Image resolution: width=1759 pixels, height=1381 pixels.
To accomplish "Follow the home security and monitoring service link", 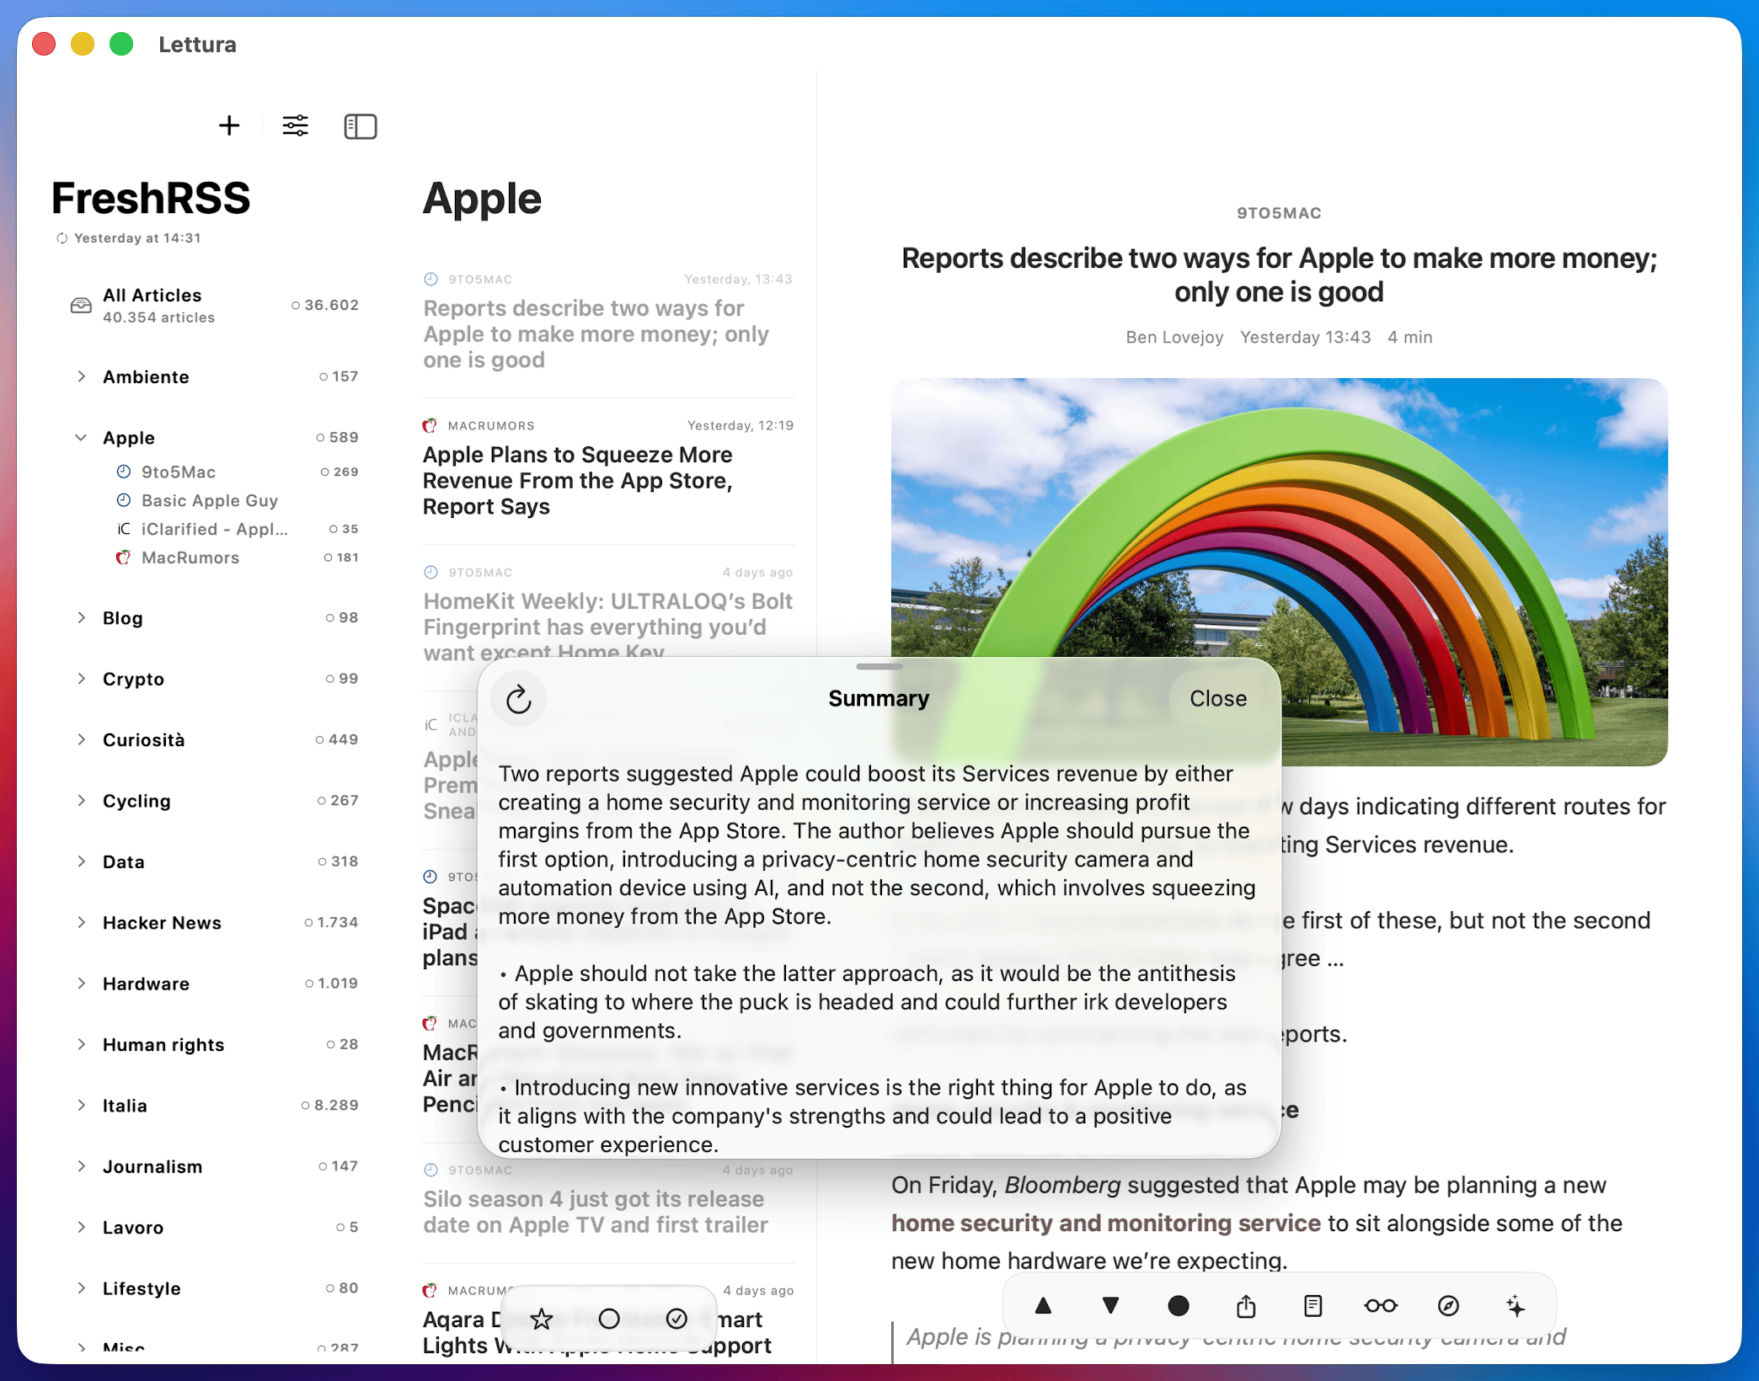I will pyautogui.click(x=1106, y=1223).
